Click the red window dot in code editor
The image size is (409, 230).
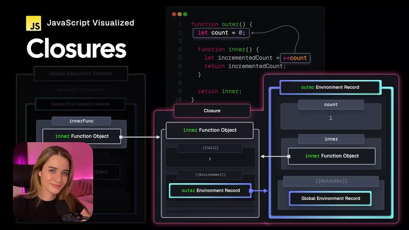174,14
